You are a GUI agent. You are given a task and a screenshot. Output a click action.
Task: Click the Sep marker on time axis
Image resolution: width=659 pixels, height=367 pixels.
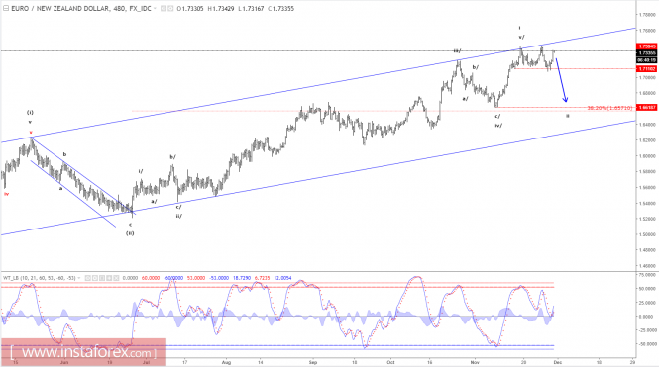(313, 362)
